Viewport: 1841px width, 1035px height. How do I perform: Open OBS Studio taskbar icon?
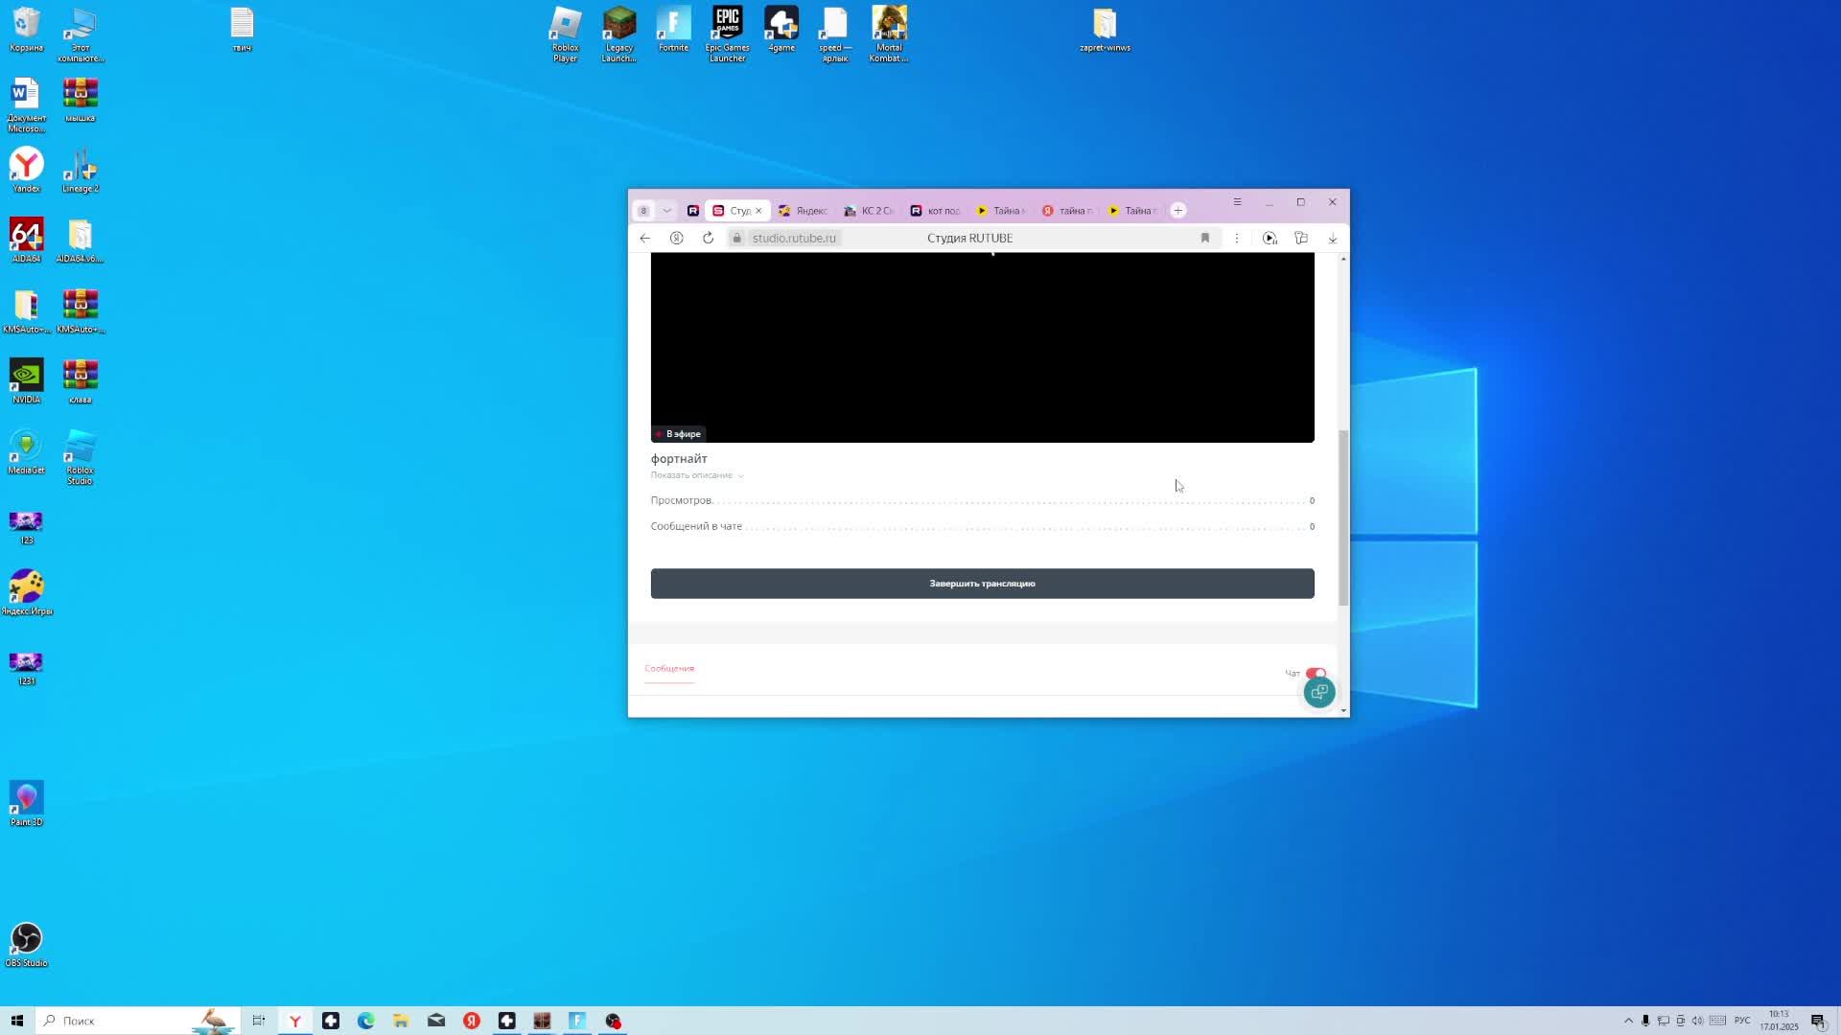(x=613, y=1021)
